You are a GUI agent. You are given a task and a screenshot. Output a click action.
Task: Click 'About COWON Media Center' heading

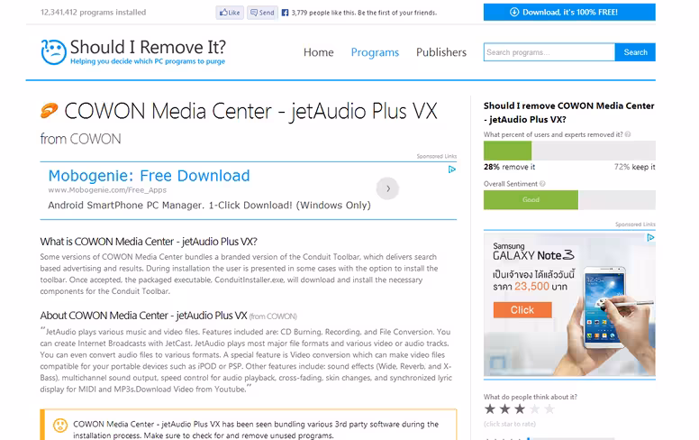143,316
